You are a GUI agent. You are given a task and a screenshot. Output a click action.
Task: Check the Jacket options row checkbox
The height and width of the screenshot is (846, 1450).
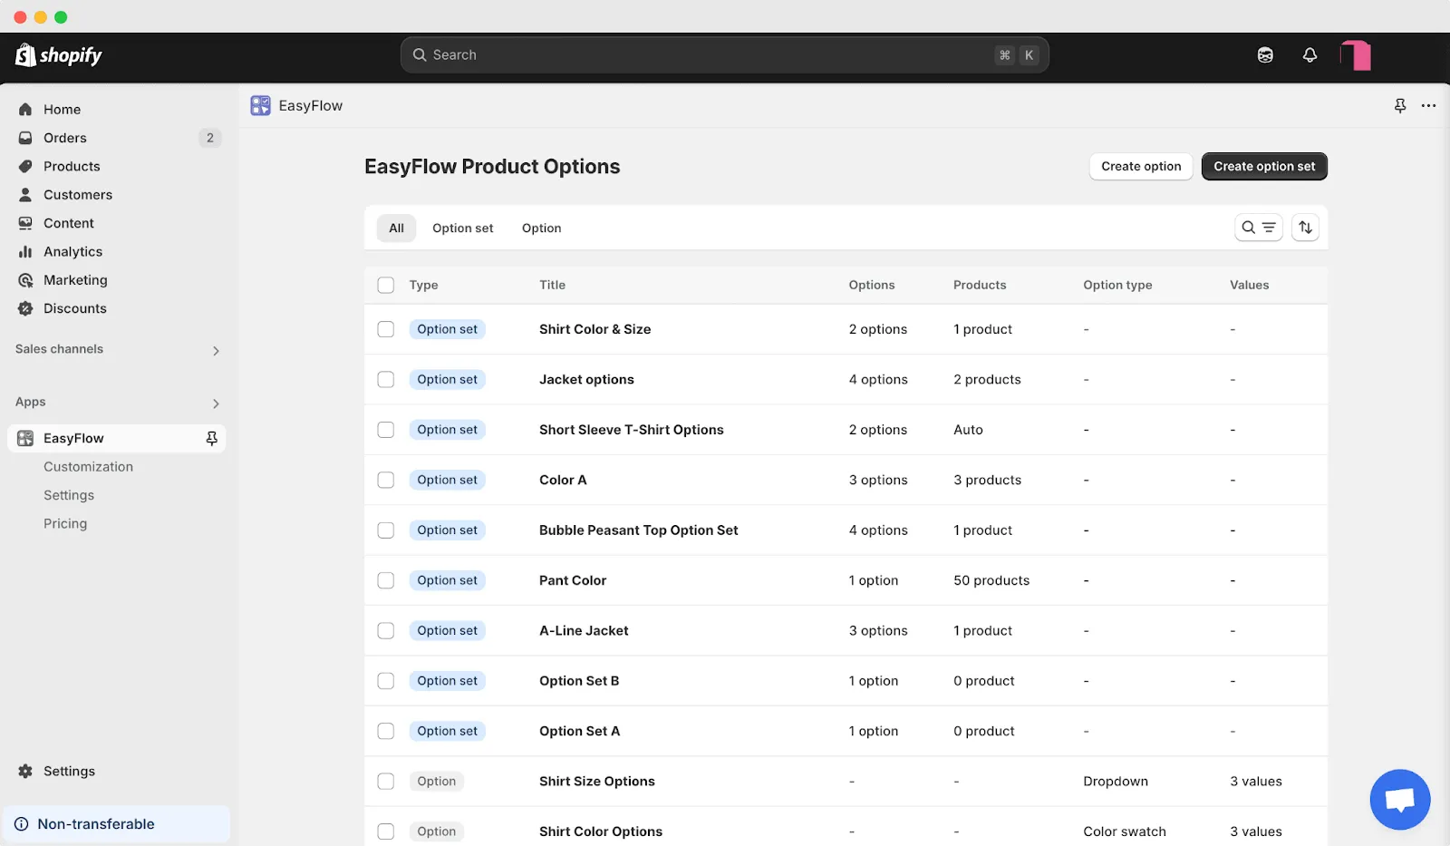pos(386,379)
